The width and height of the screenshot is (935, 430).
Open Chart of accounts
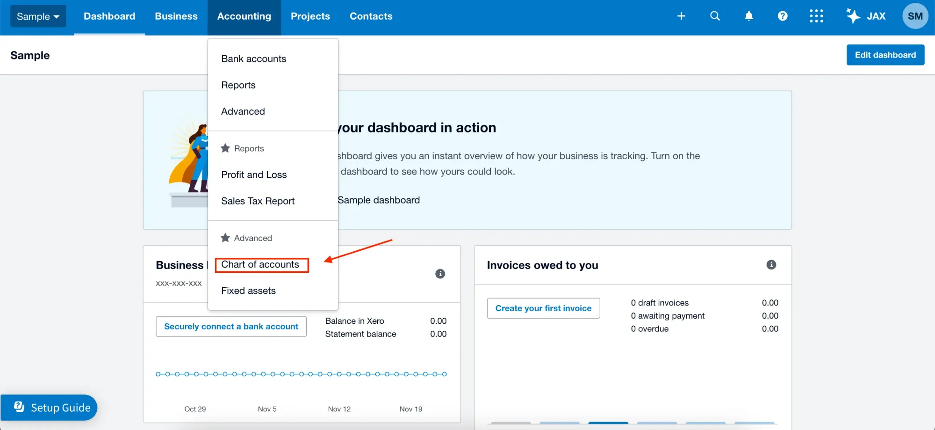coord(273,264)
